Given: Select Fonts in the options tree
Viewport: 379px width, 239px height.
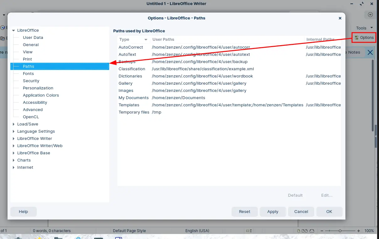Looking at the screenshot, I should tap(28, 74).
